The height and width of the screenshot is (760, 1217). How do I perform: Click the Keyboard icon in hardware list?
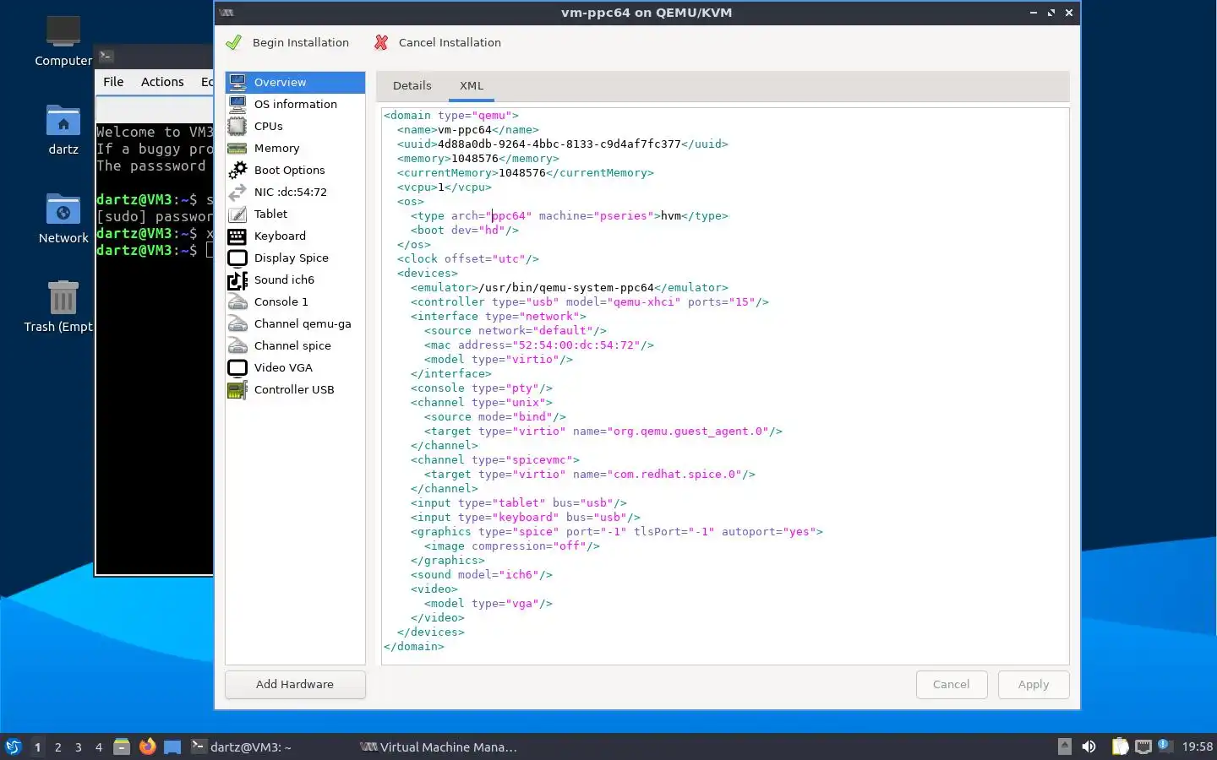(x=237, y=236)
